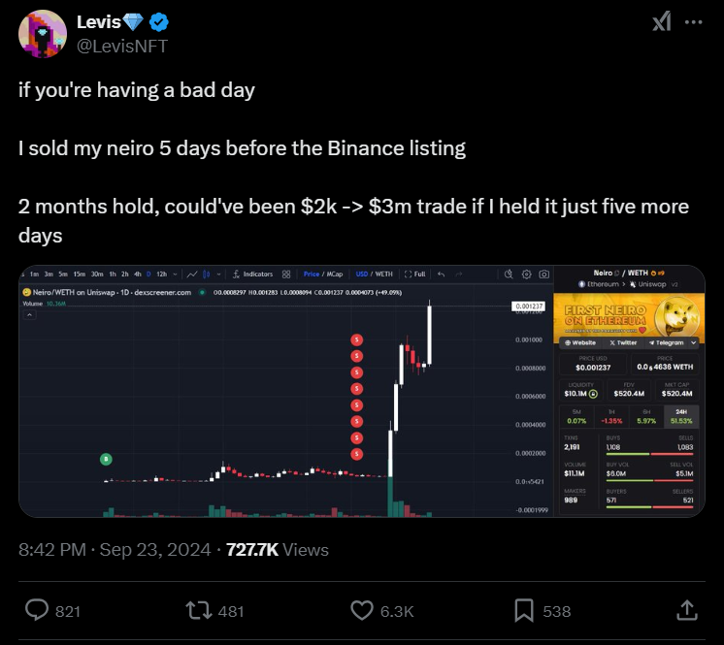Image resolution: width=724 pixels, height=645 pixels.
Task: Expand more links chevron beside Telegram
Action: tap(695, 342)
